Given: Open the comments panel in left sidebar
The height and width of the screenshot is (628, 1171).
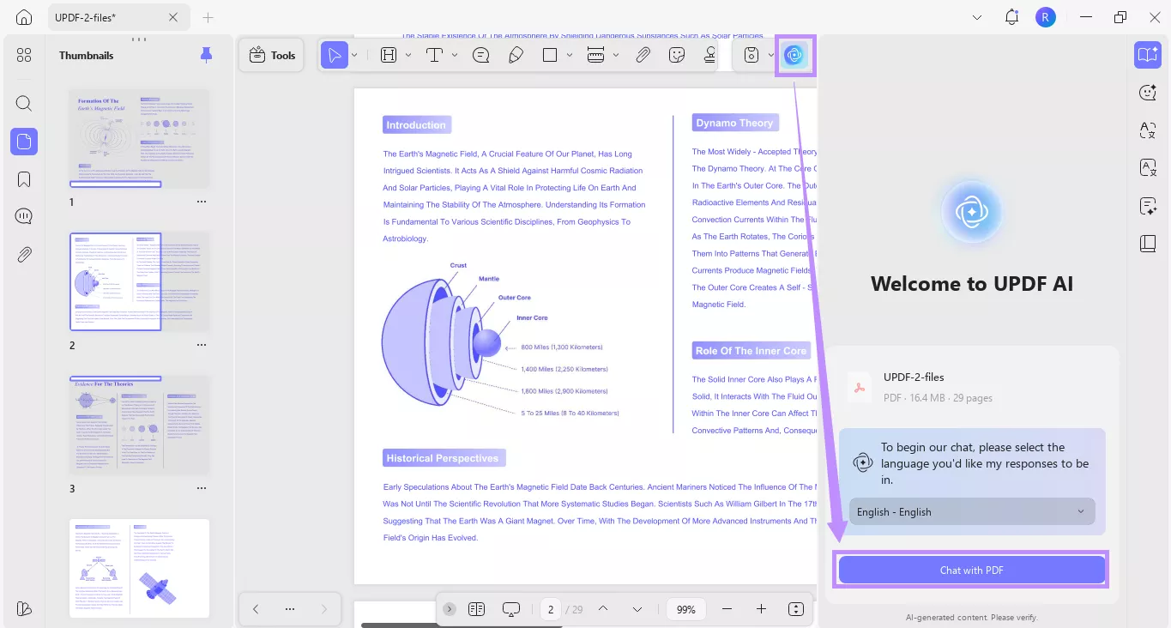Looking at the screenshot, I should [24, 216].
